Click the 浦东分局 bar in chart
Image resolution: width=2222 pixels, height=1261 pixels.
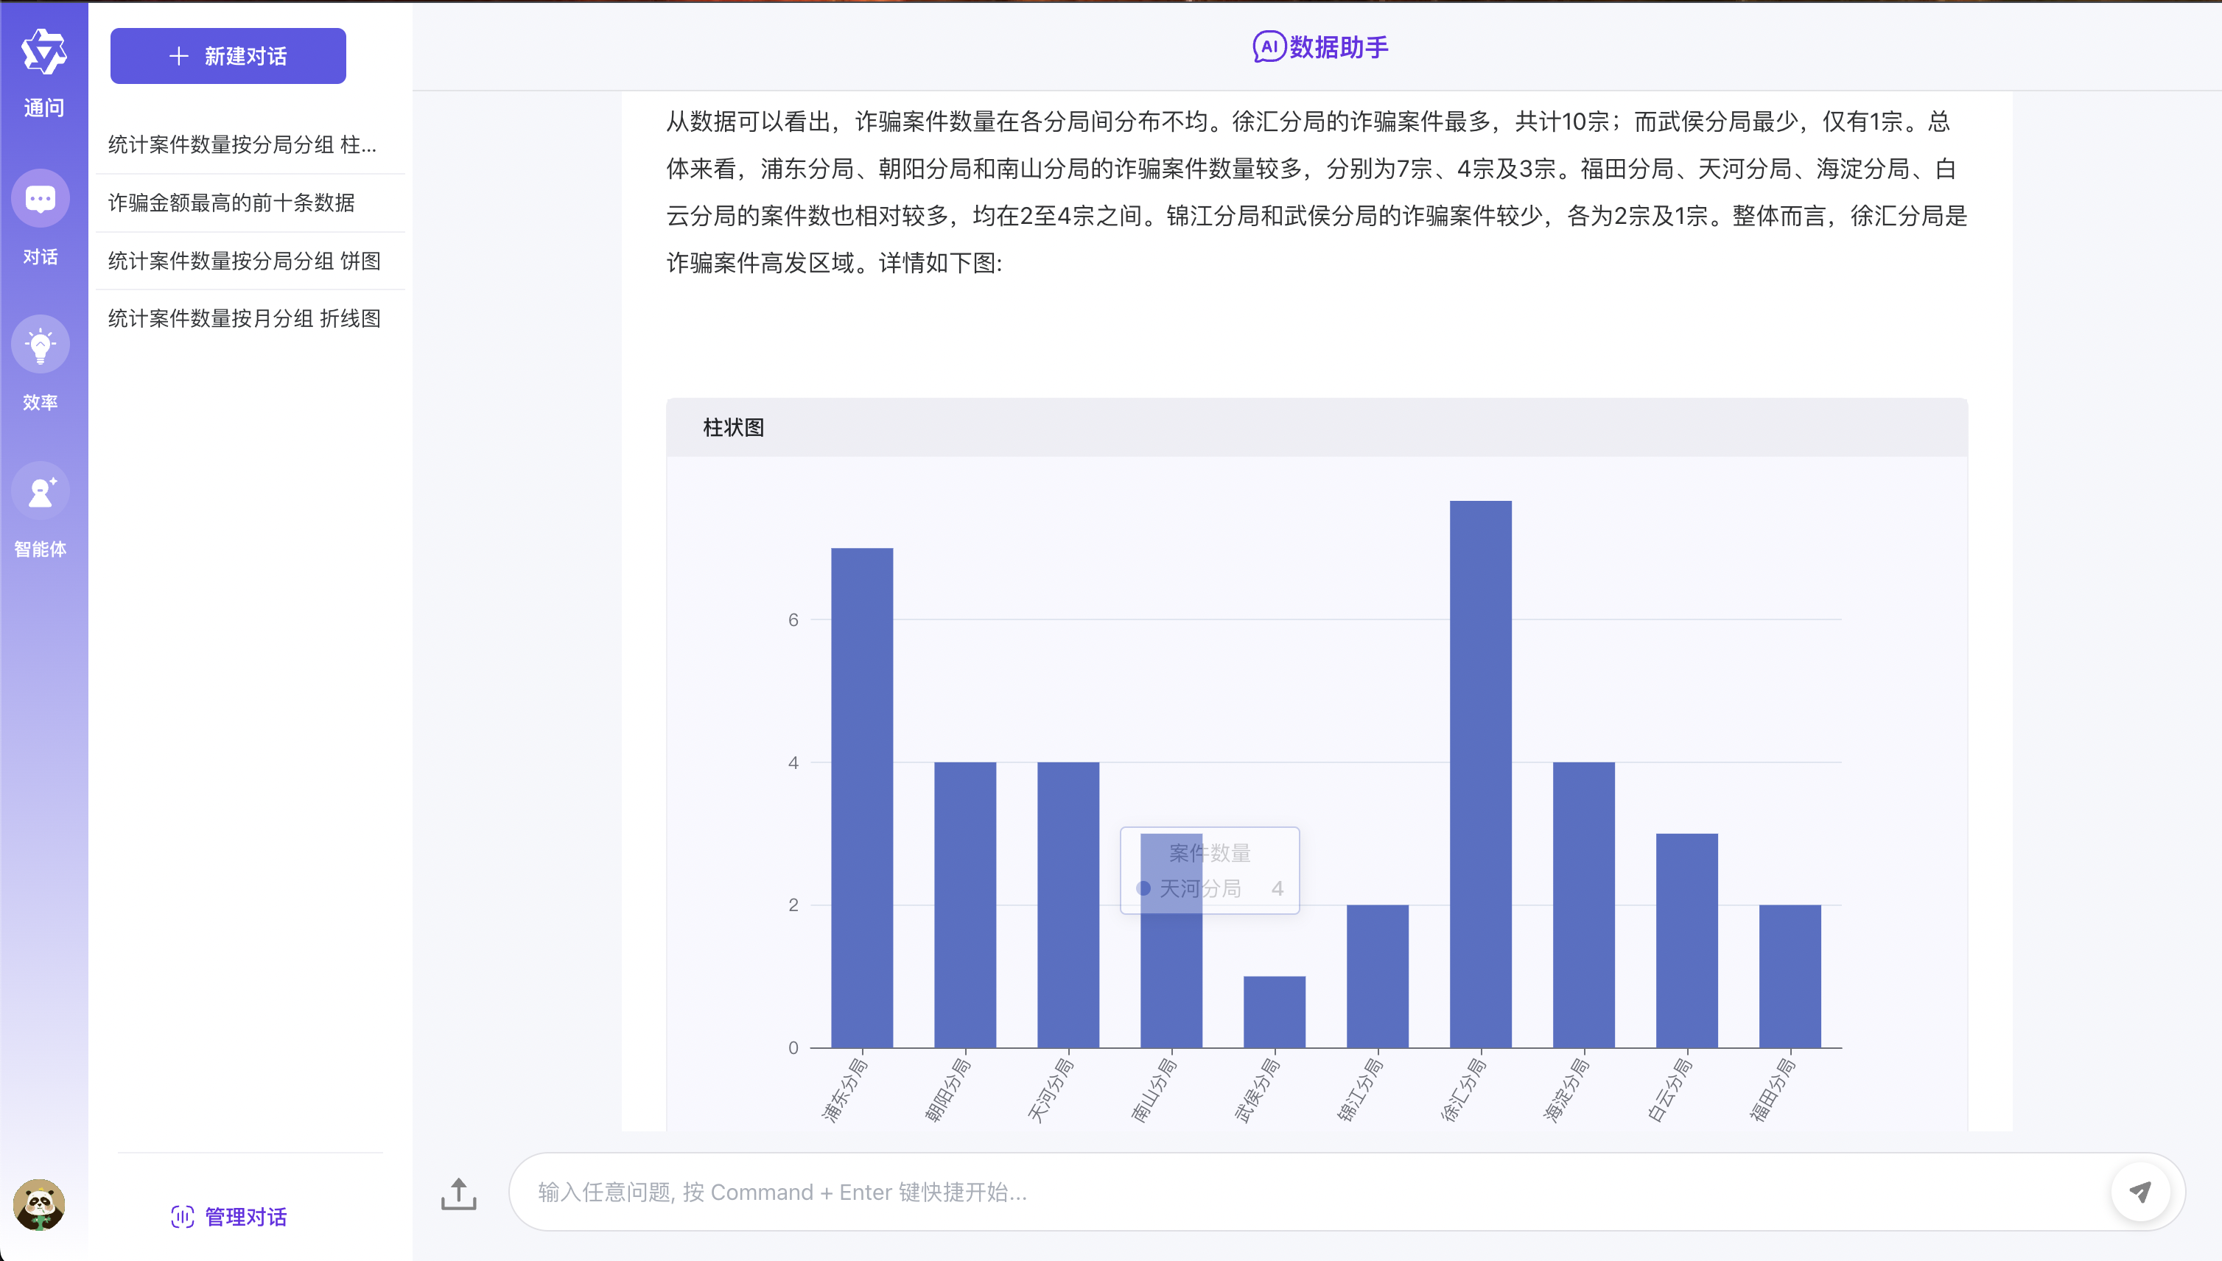pos(862,797)
